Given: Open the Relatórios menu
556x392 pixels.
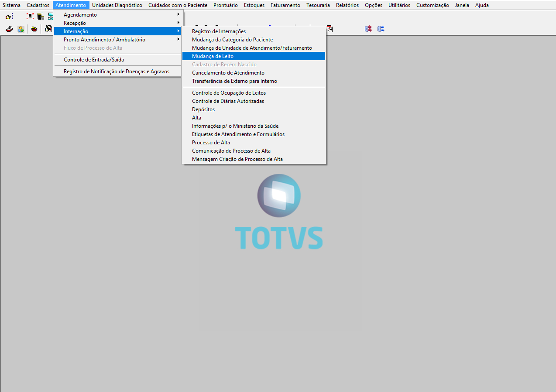Looking at the screenshot, I should pos(347,5).
